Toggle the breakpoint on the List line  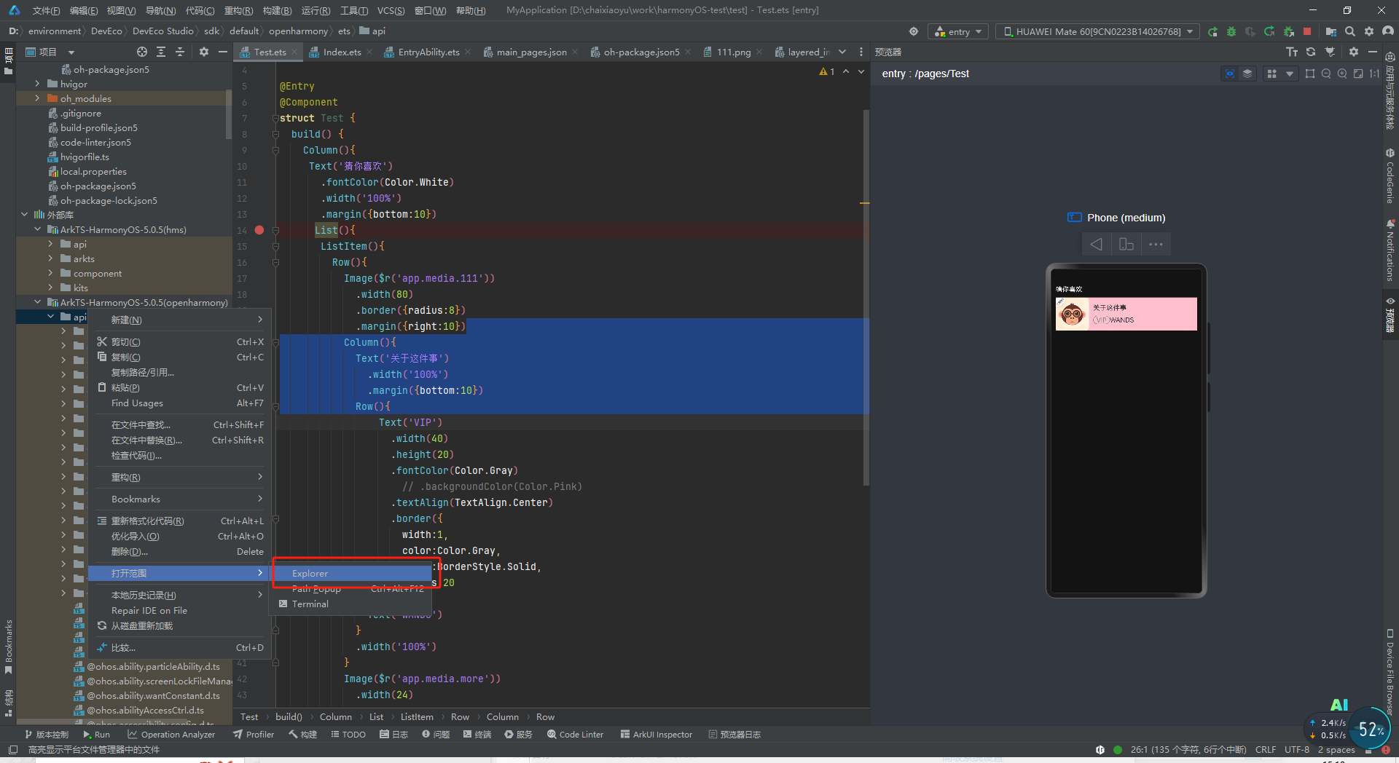point(259,230)
